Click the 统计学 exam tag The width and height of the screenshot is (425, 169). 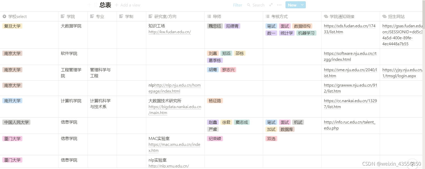pos(287,33)
